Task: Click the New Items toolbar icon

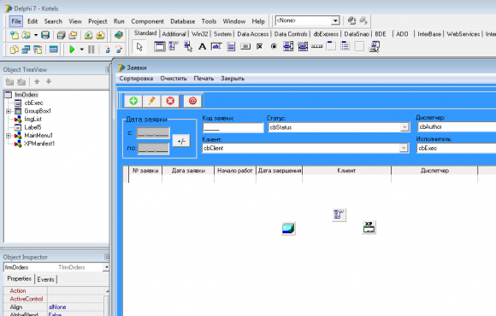Action: 15,35
